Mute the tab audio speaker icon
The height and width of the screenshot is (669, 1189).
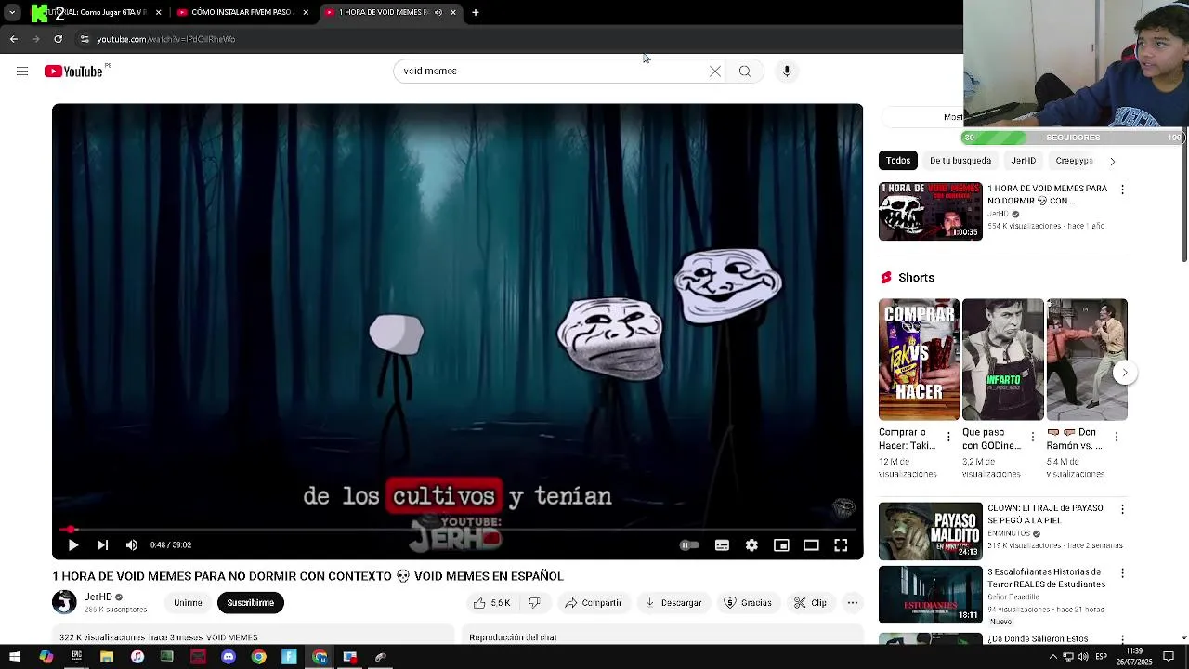coord(438,12)
